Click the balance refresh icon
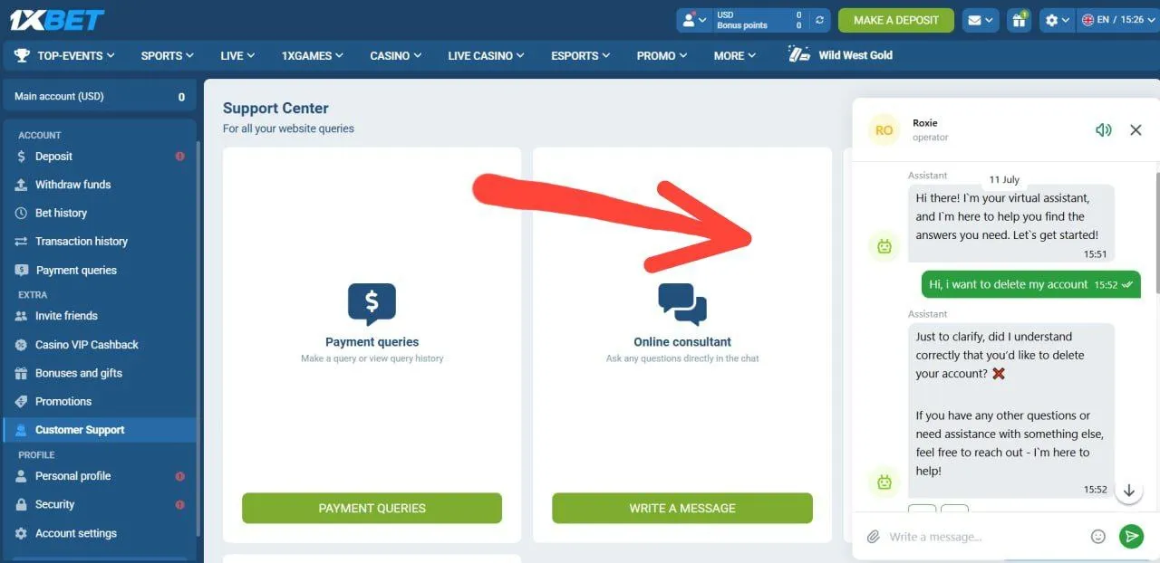This screenshot has width=1160, height=563. pyautogui.click(x=820, y=20)
